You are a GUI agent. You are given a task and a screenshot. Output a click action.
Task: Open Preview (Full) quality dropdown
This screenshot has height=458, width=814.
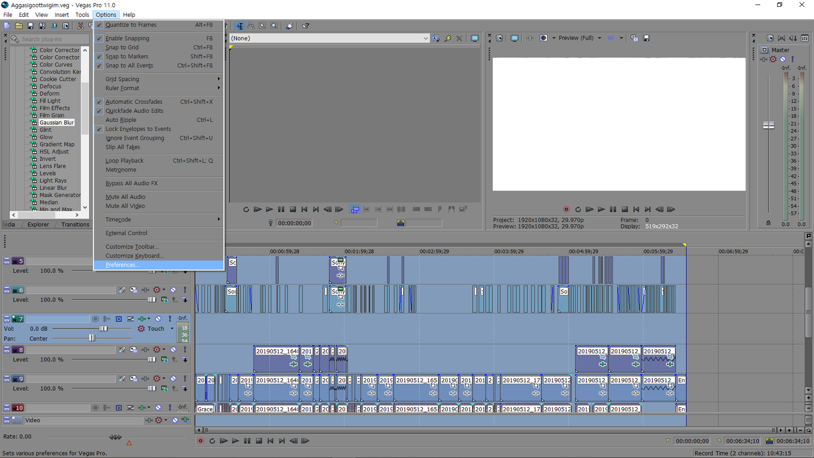[599, 38]
